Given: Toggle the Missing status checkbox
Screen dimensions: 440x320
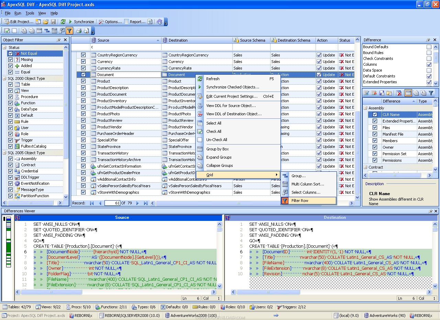Looking at the screenshot, I should coord(11,60).
